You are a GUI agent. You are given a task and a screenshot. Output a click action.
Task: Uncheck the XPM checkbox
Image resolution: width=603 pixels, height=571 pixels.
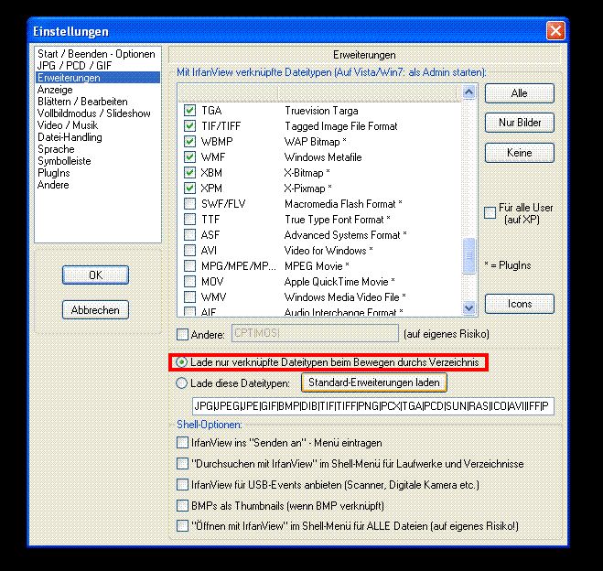189,188
